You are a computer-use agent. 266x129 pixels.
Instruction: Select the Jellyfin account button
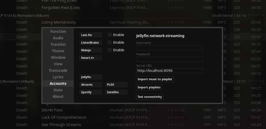91,77
